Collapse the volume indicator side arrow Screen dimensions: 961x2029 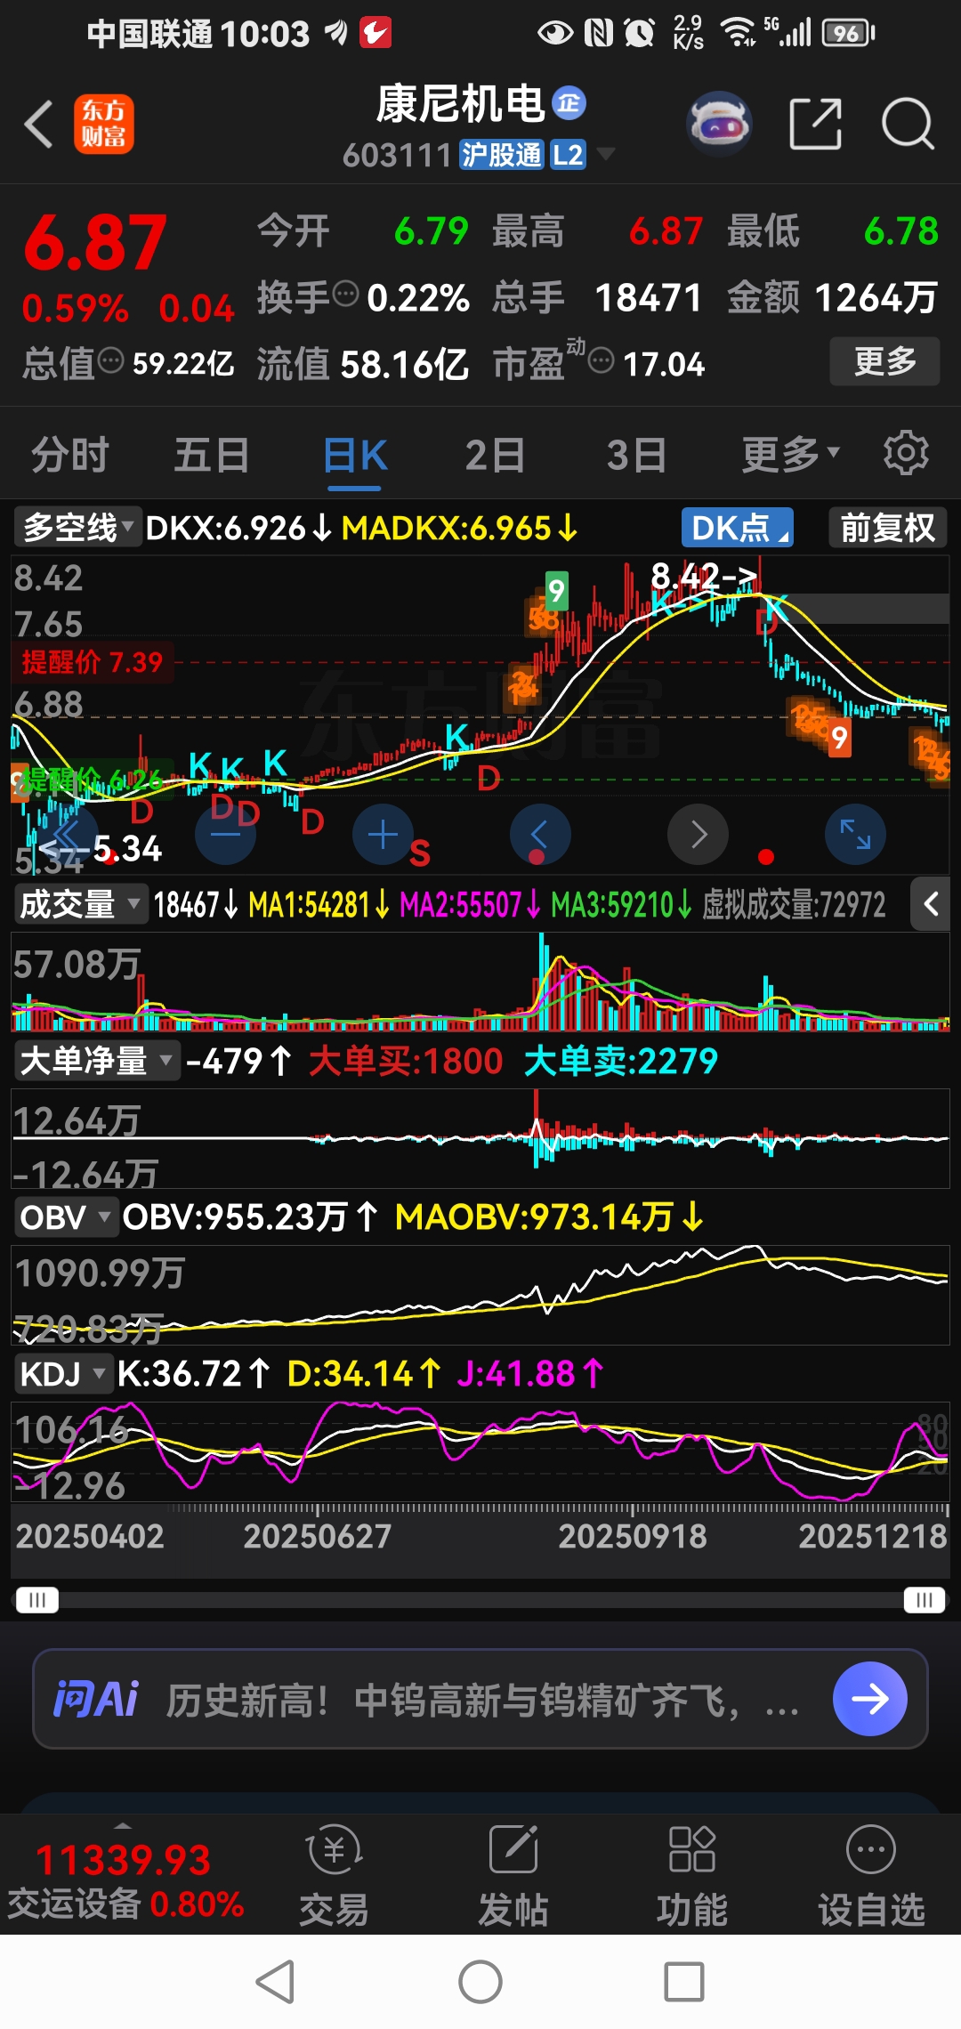click(x=931, y=904)
